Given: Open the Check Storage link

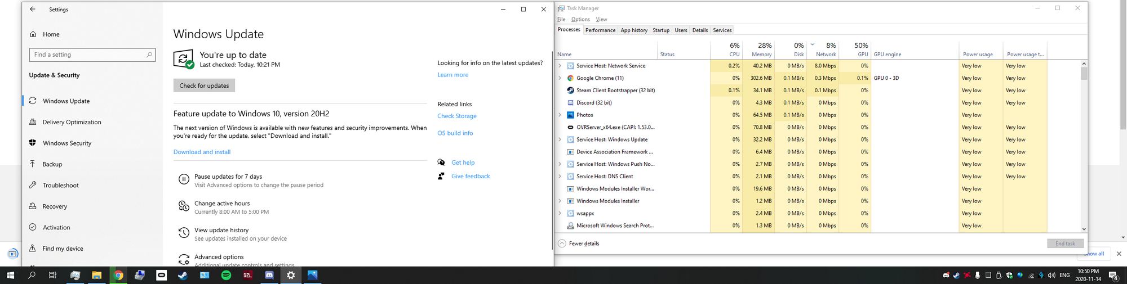Looking at the screenshot, I should click(457, 116).
